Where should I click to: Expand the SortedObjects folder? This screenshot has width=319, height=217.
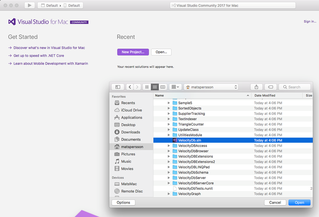(x=169, y=108)
